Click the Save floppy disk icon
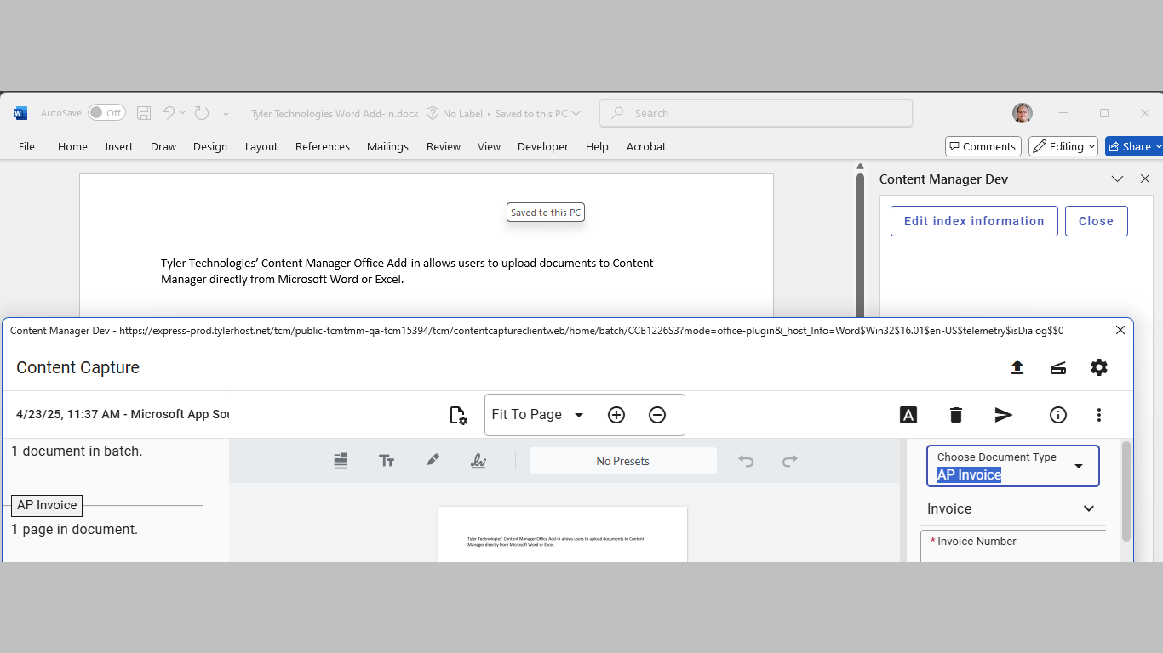Image resolution: width=1163 pixels, height=653 pixels. tap(144, 113)
